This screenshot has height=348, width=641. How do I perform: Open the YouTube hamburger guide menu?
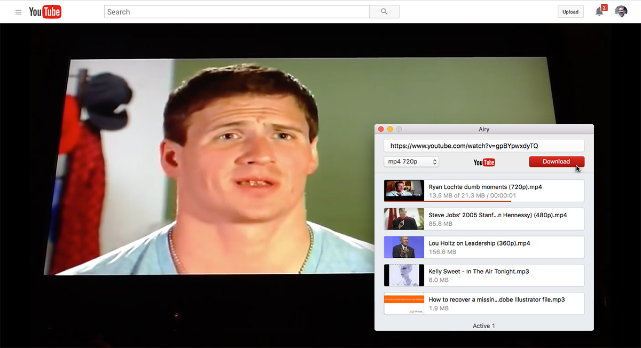point(18,12)
